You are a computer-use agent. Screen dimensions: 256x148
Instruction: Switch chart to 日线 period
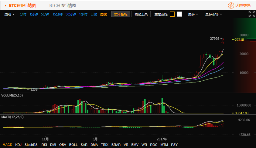[x=94, y=14]
